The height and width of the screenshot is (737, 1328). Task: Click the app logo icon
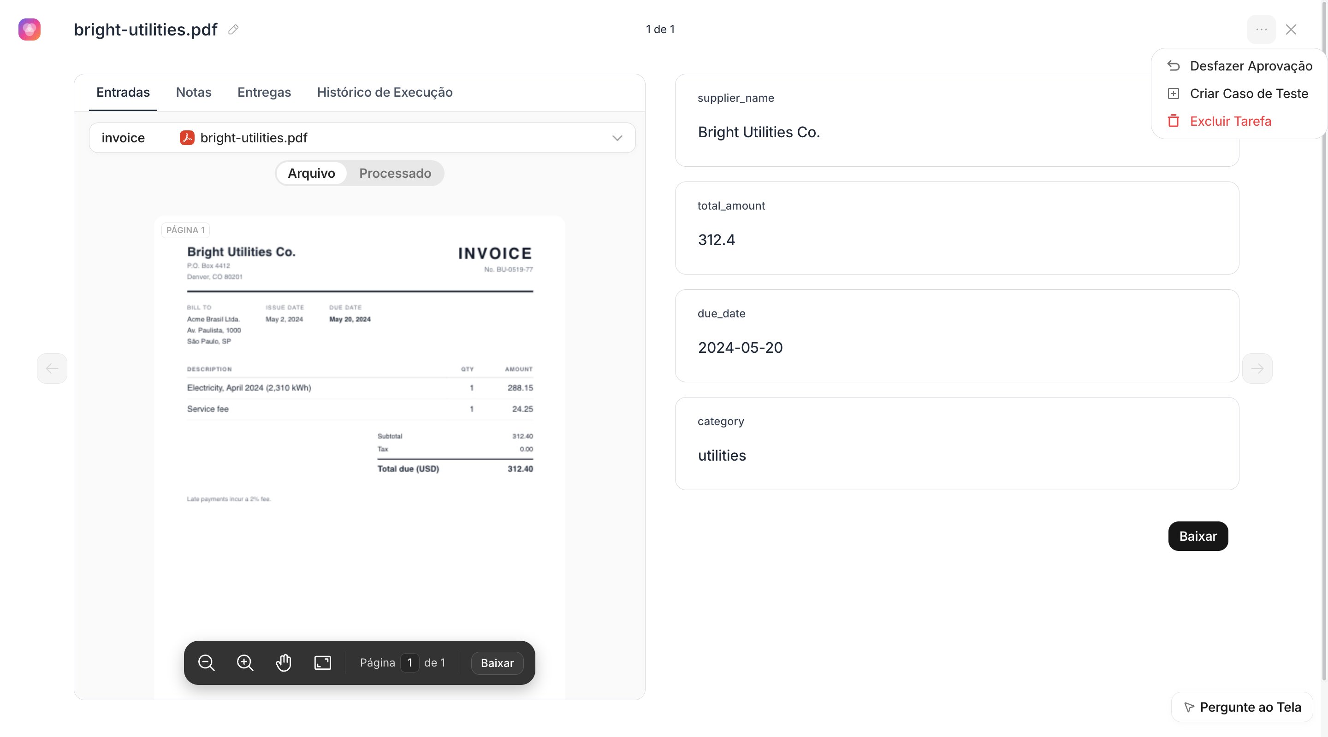click(30, 29)
